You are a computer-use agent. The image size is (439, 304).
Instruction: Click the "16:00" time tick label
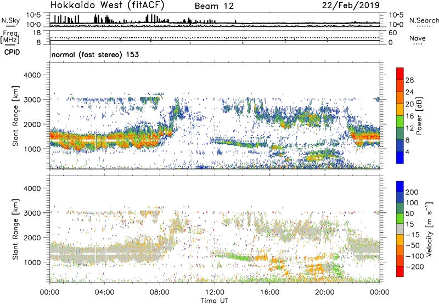pos(269,292)
